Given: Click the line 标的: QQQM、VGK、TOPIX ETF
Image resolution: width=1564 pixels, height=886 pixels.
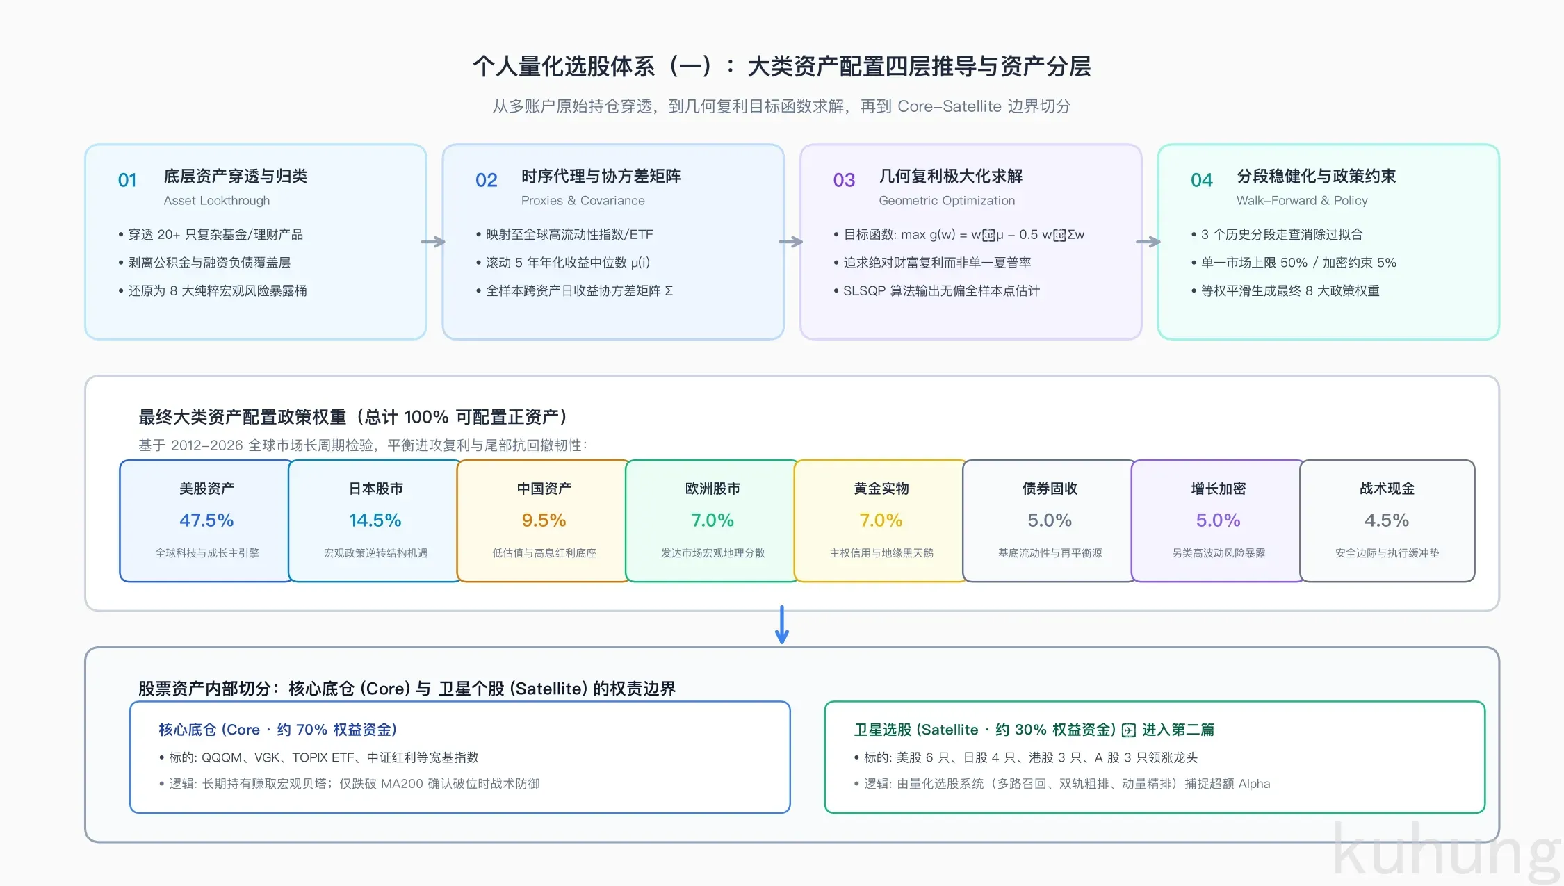Looking at the screenshot, I should [x=319, y=757].
